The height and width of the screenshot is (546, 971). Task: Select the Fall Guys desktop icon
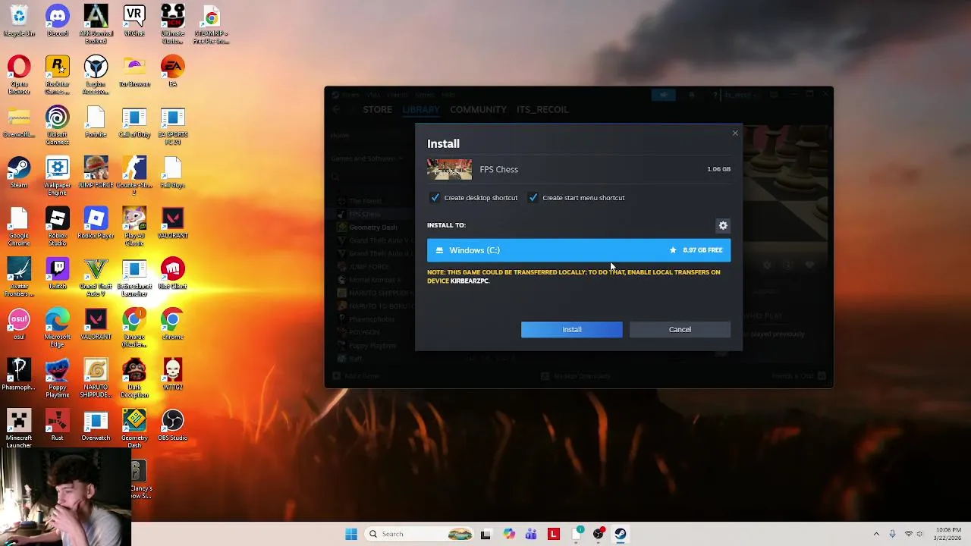[x=172, y=171]
